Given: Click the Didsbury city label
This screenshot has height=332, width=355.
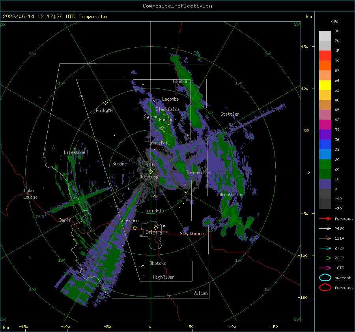Looking at the screenshot, I should click(x=149, y=177).
